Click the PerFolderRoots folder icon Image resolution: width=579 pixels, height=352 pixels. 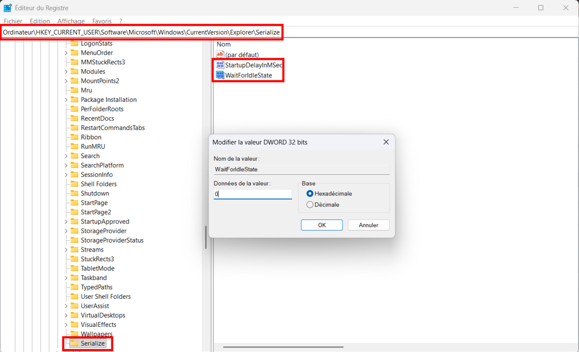pos(74,109)
